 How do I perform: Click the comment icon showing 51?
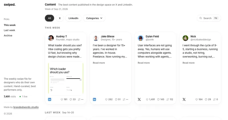(x=116, y=99)
